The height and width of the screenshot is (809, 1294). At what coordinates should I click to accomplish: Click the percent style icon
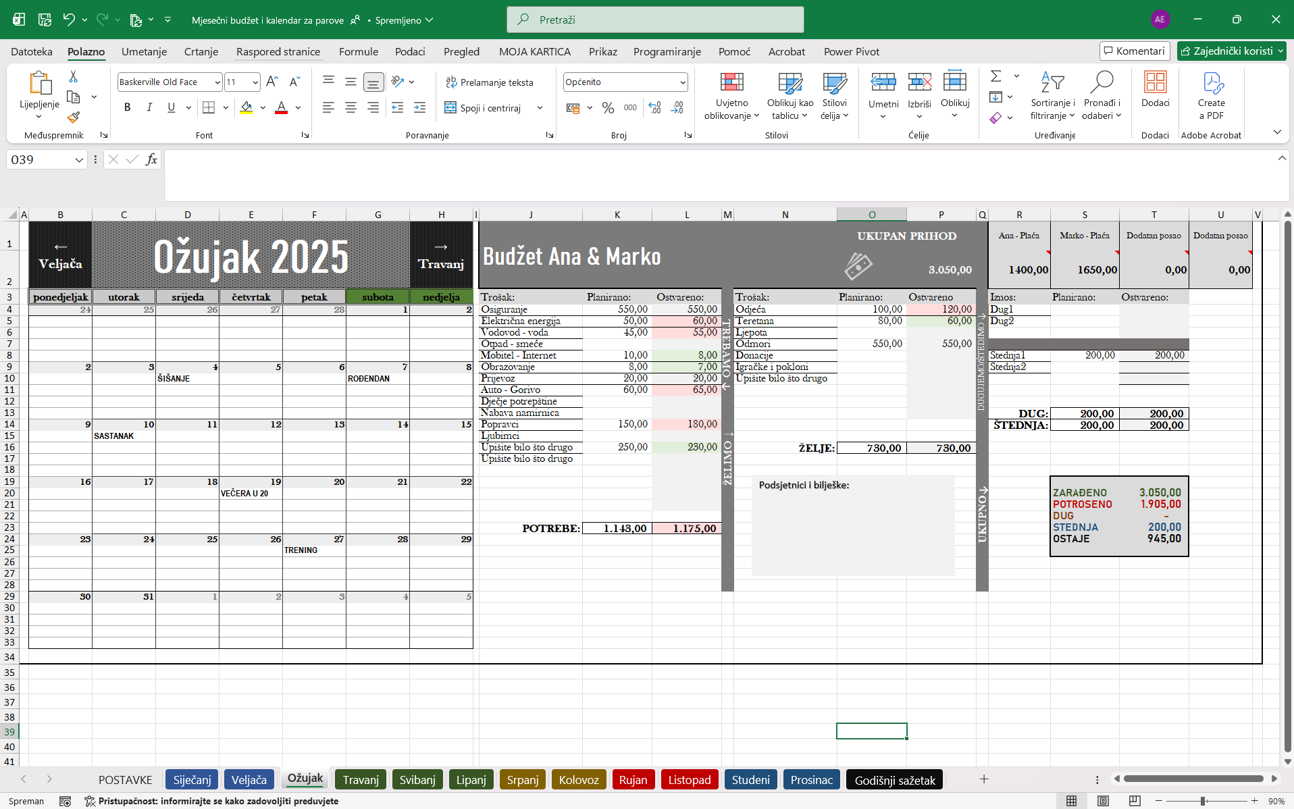608,107
